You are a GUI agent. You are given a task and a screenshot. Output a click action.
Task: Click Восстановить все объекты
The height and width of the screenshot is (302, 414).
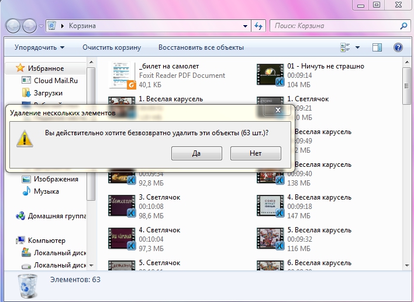(201, 47)
